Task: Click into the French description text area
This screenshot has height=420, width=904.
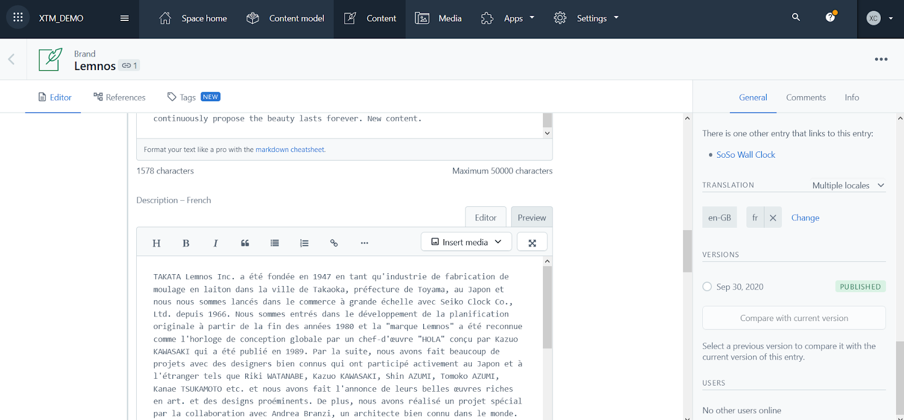Action: 339,339
